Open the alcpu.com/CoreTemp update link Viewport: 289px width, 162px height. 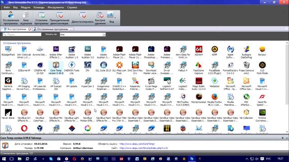tap(137, 144)
